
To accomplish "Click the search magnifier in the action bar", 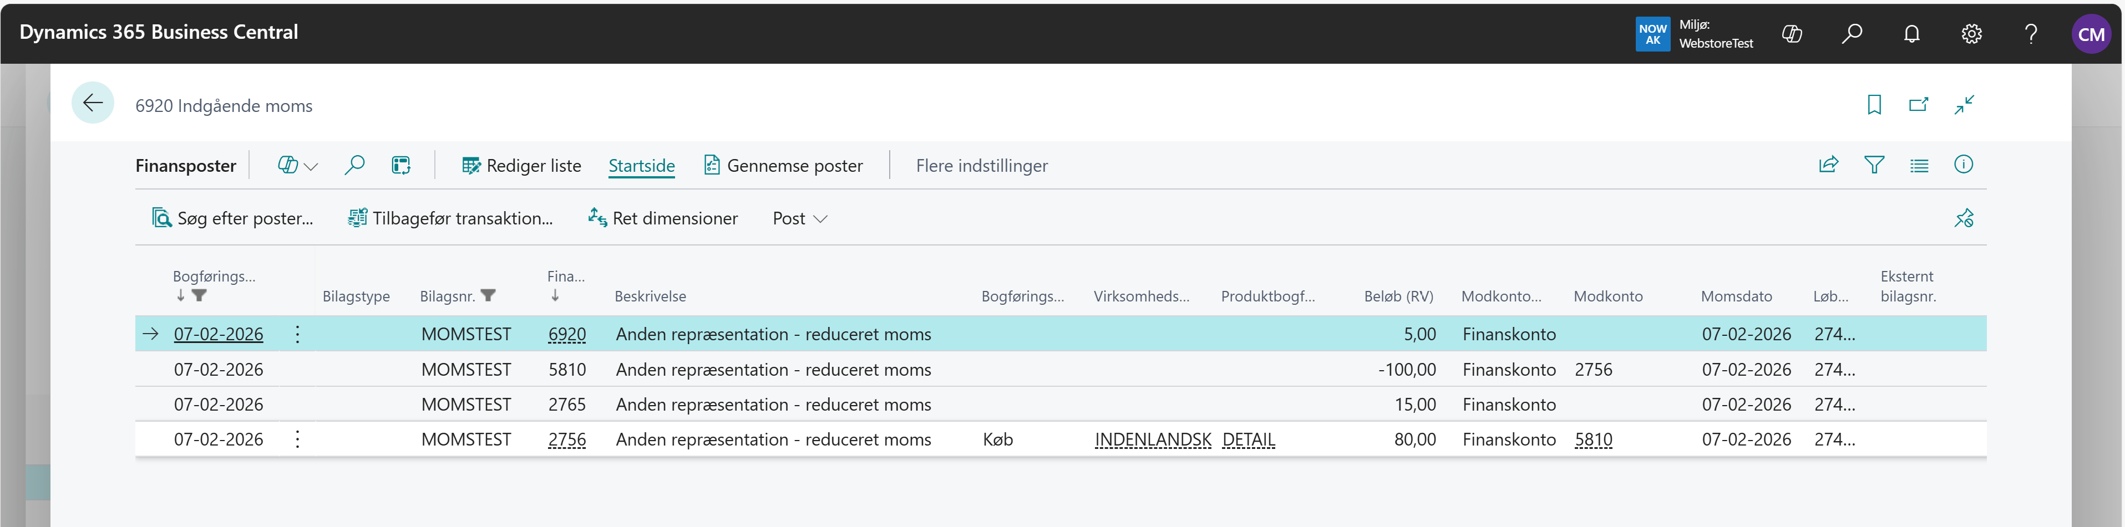I will 354,165.
